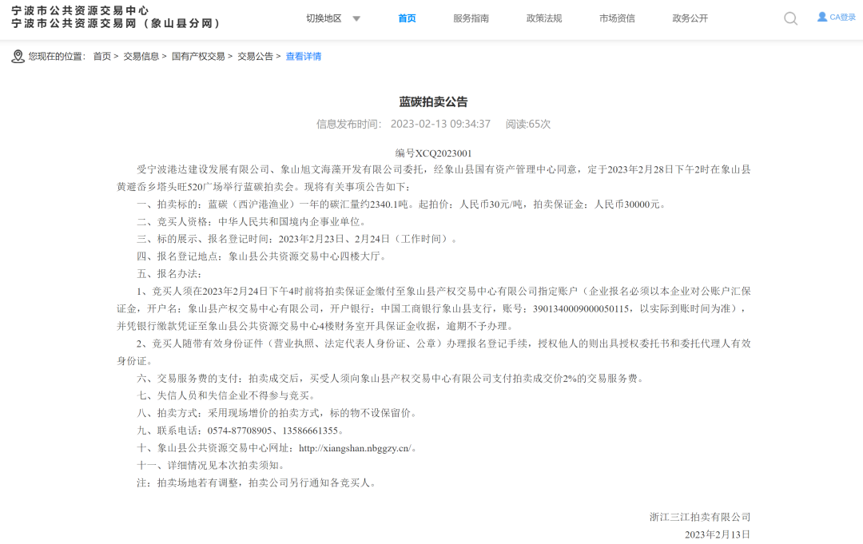Image resolution: width=863 pixels, height=544 pixels.
Task: Expand the 切换地区 dropdown arrow
Action: [x=356, y=18]
